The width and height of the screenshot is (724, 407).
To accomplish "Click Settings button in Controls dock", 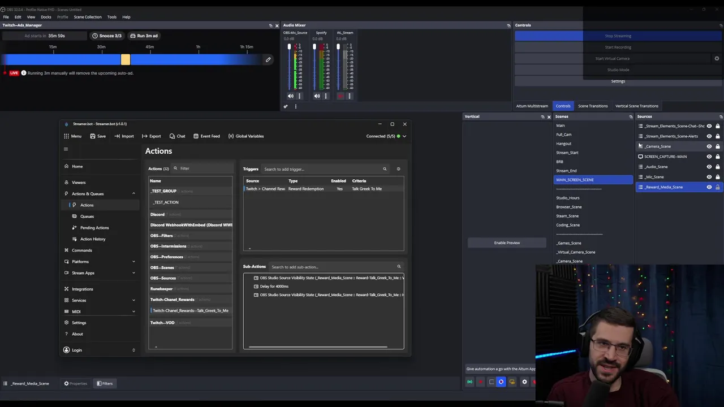I will 618,81.
